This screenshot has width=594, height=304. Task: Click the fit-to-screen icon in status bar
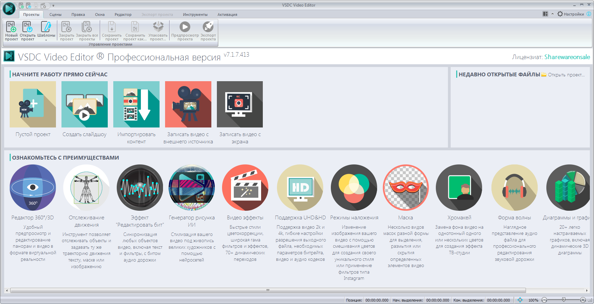pos(520,300)
